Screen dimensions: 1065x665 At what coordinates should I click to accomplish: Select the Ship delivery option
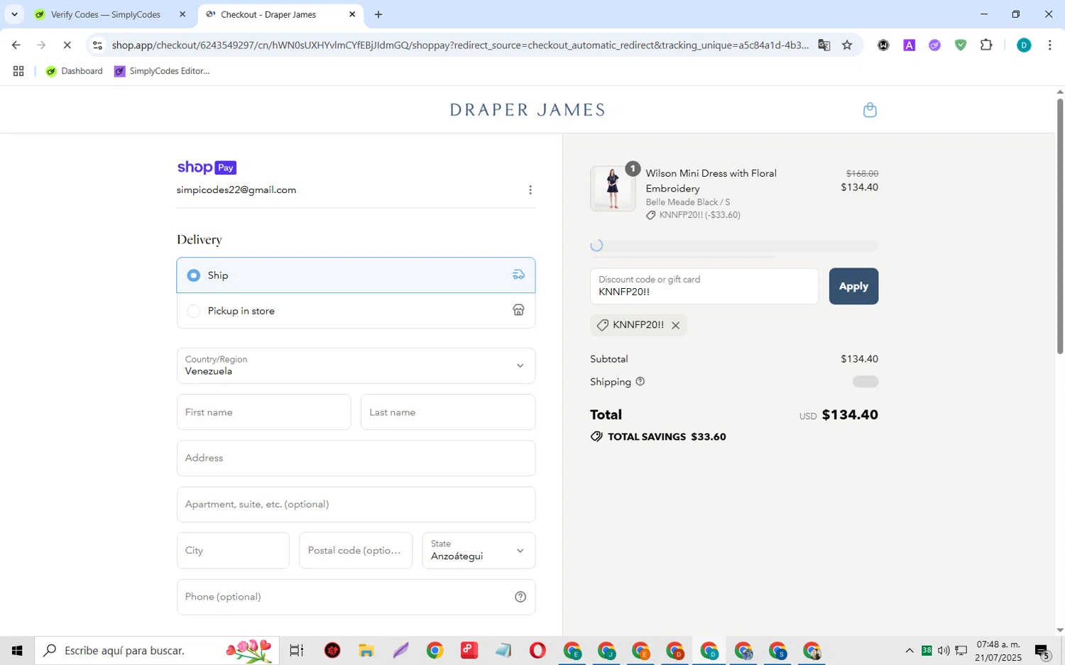click(x=356, y=275)
